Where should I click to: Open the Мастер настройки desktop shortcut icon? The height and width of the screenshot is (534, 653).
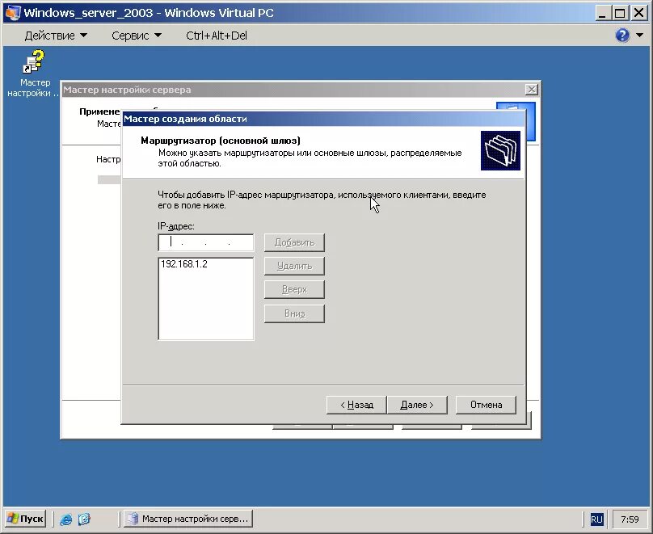tap(33, 74)
